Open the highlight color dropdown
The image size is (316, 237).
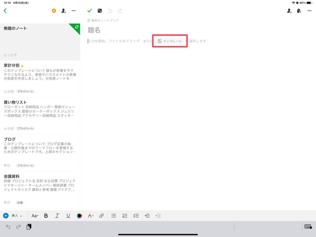(90, 216)
